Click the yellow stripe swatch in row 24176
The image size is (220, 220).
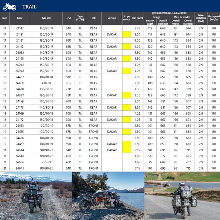click(127, 107)
